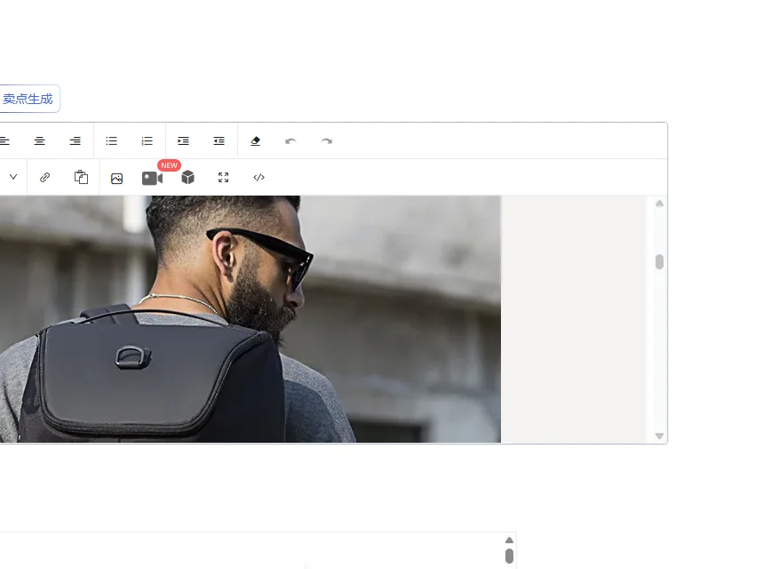
Task: Insert an image into the editor
Action: point(116,178)
